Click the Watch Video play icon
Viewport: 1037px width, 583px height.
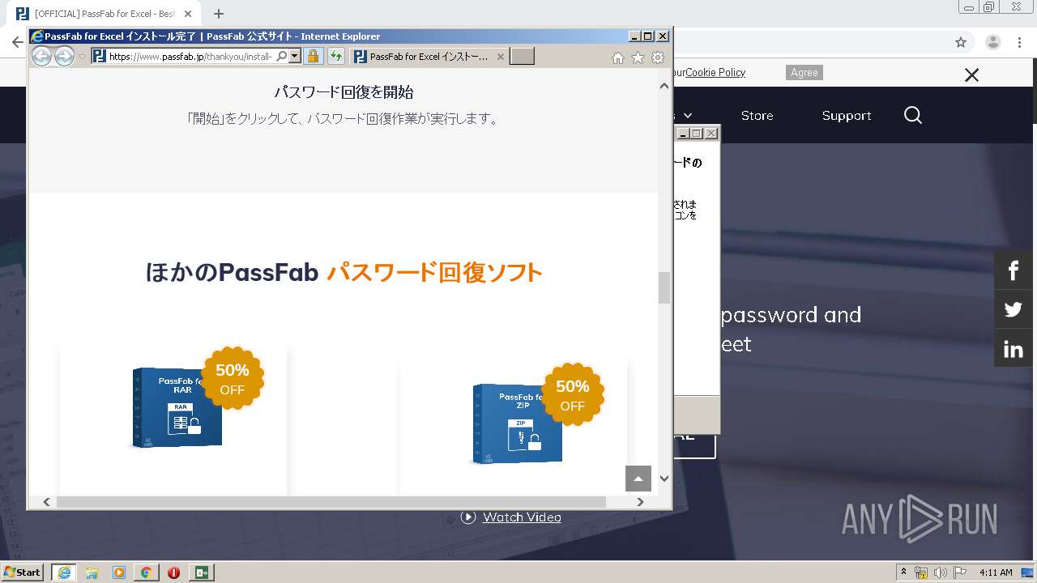pyautogui.click(x=468, y=517)
